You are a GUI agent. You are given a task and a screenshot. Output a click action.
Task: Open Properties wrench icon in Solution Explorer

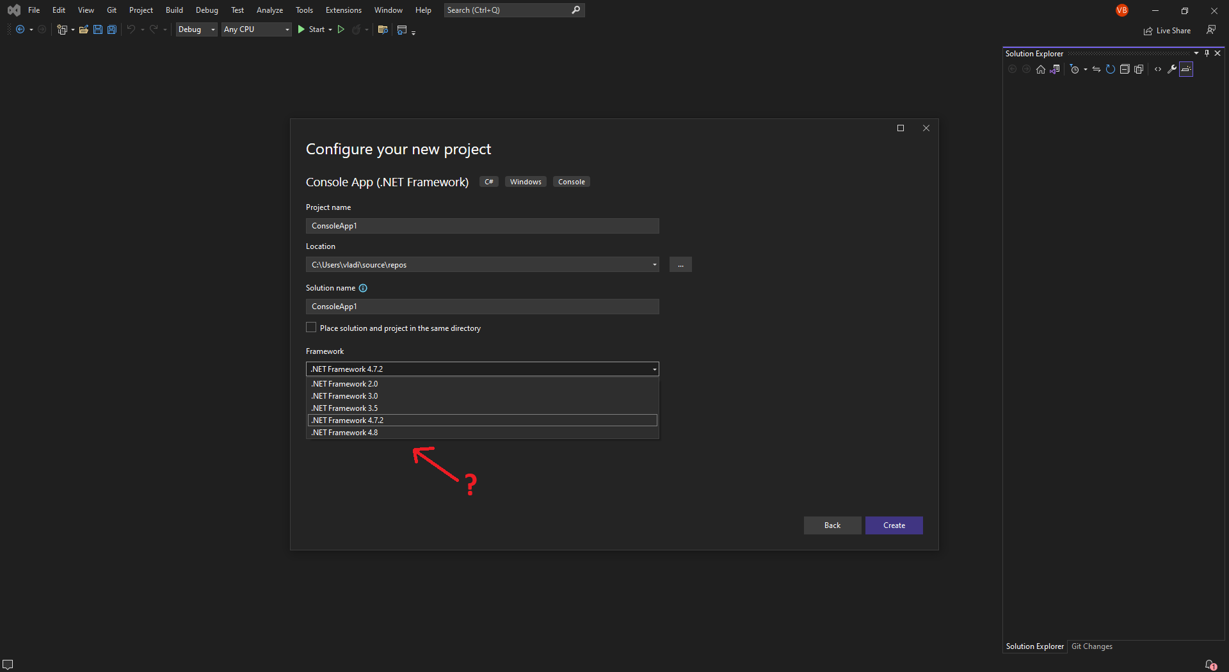pos(1172,69)
